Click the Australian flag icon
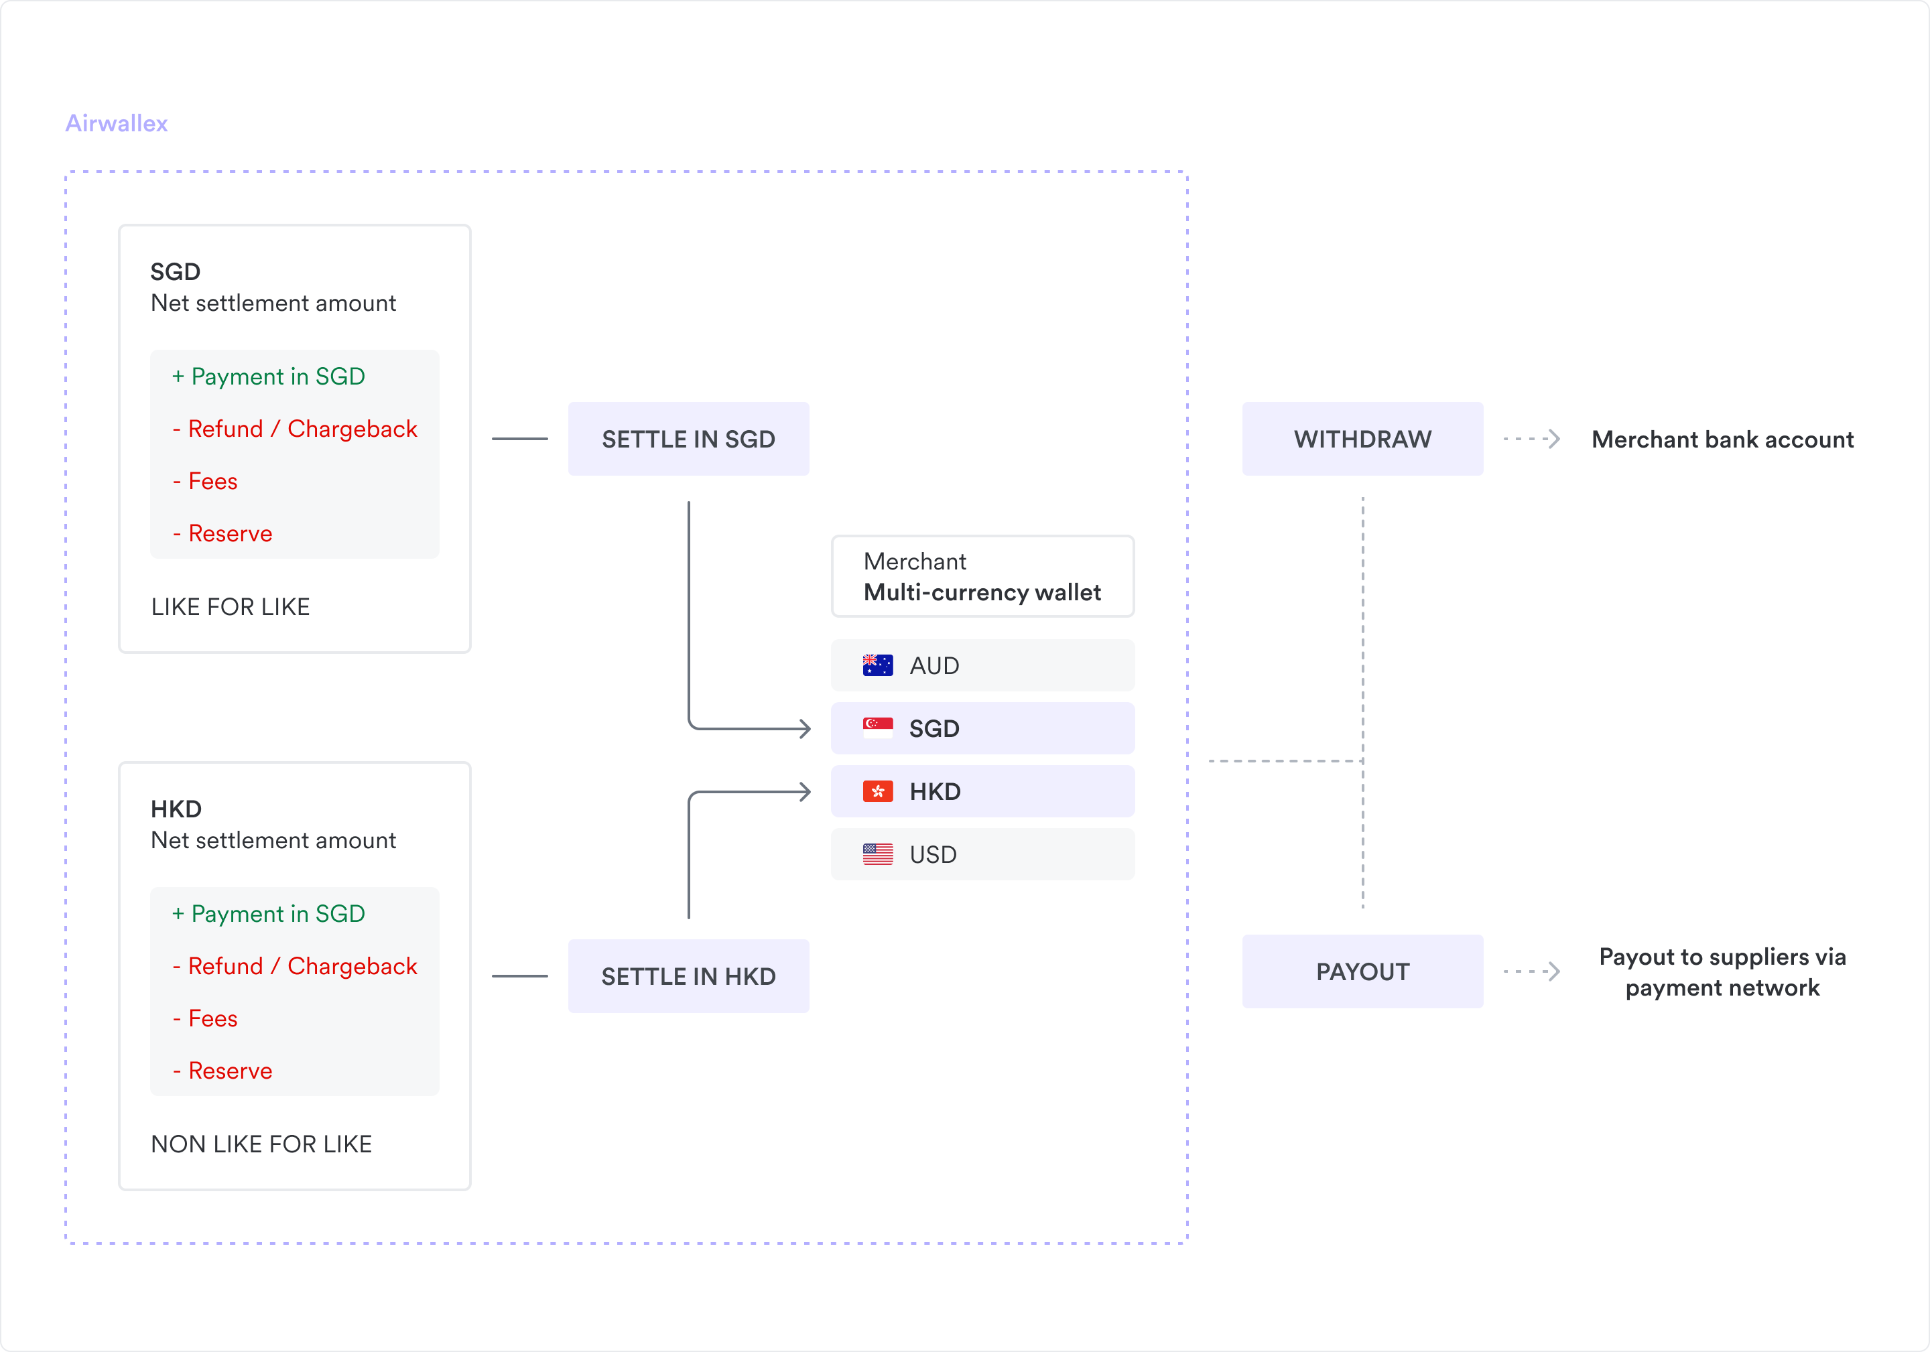The image size is (1930, 1352). [878, 665]
